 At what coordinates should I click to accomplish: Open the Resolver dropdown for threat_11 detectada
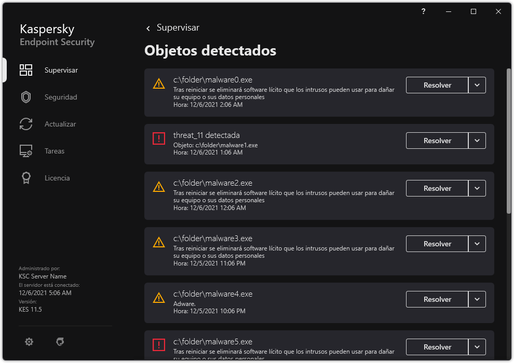pyautogui.click(x=477, y=141)
